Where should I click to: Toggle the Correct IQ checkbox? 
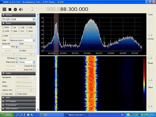point(34,66)
